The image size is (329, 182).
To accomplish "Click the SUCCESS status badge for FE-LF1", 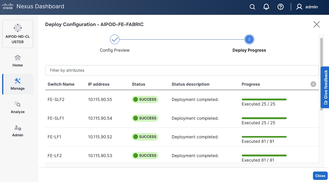I will [145, 137].
